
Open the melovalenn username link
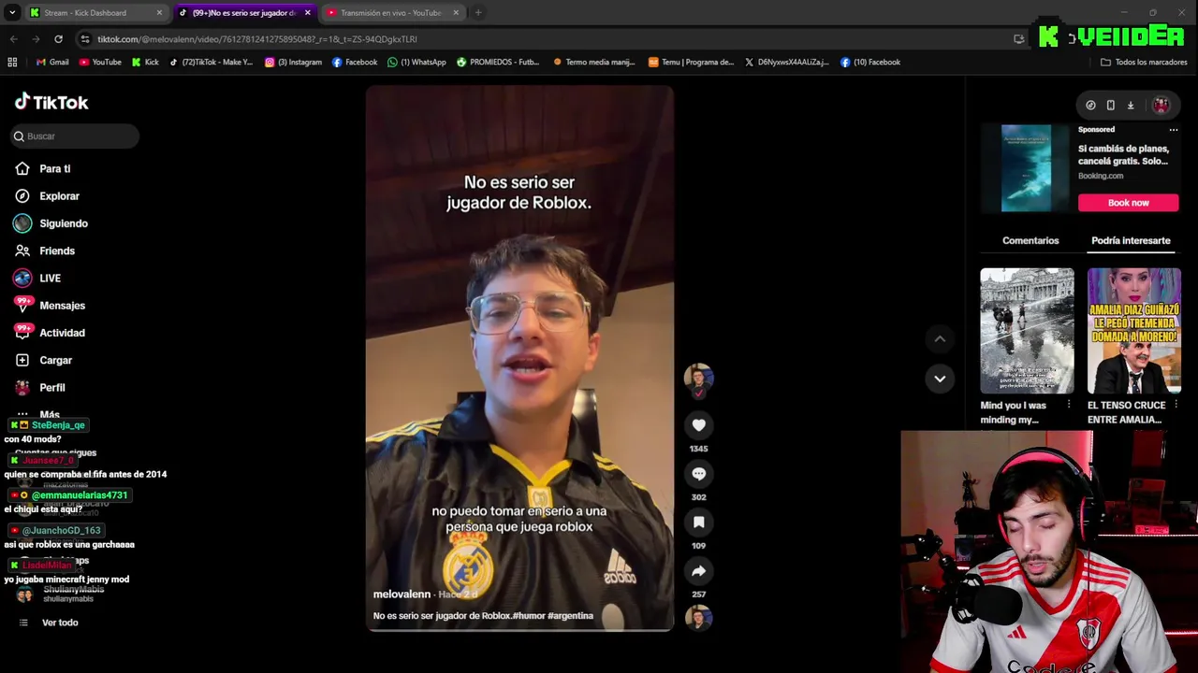[x=402, y=594]
